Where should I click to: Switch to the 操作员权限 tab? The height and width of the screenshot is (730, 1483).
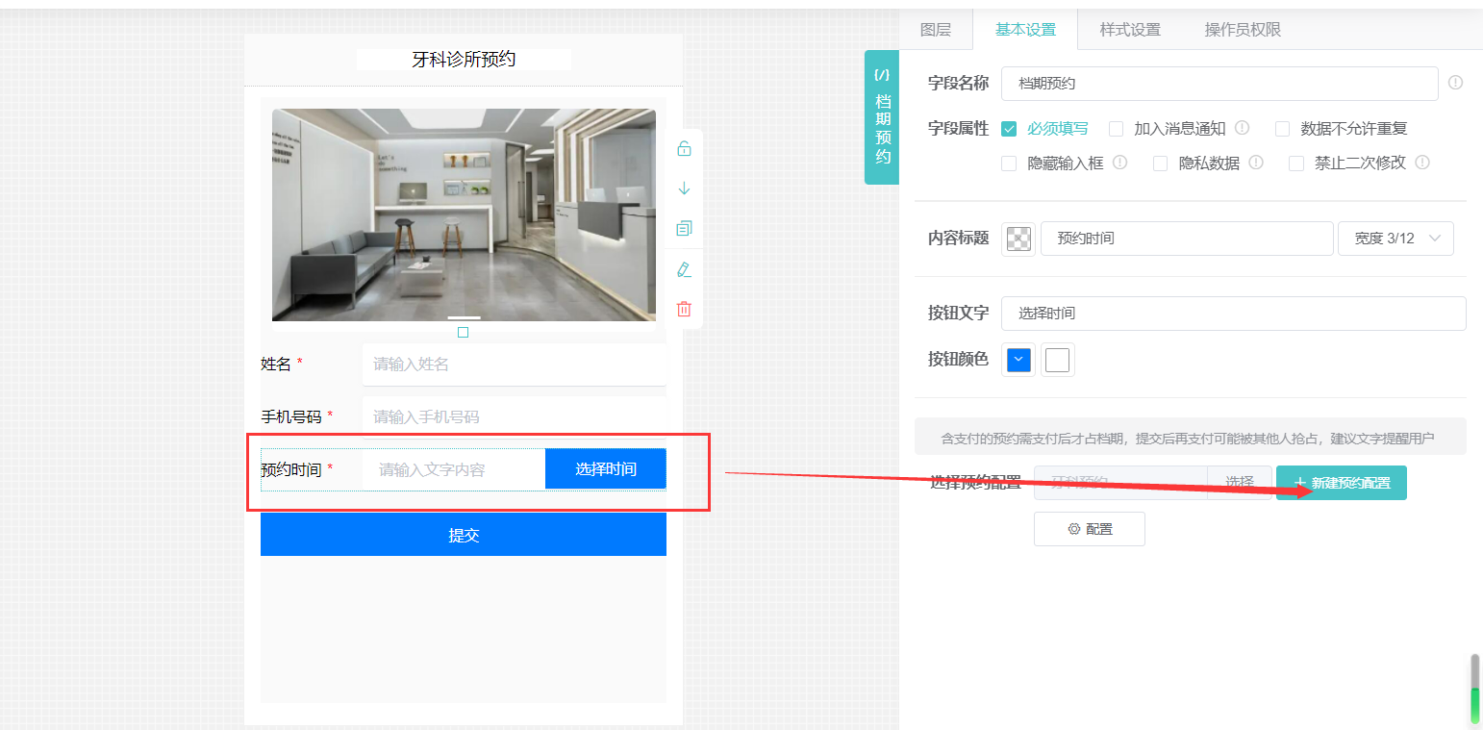(x=1243, y=30)
